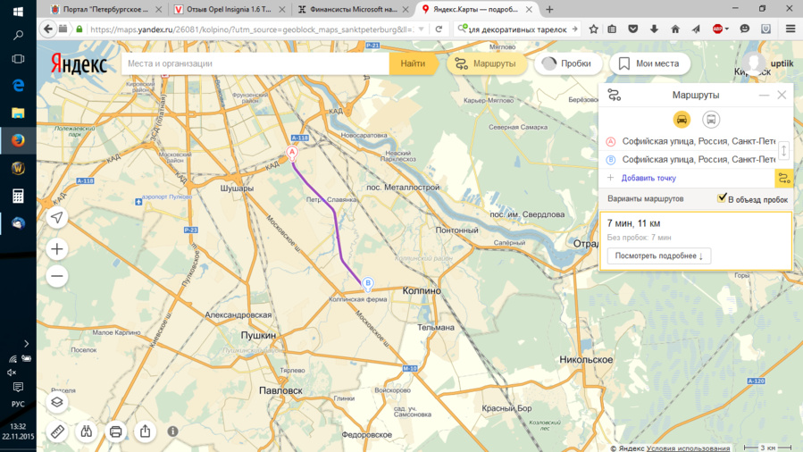The height and width of the screenshot is (452, 803).
Task: Click the yellow build-route icon beside Добавить точку
Action: tap(784, 178)
